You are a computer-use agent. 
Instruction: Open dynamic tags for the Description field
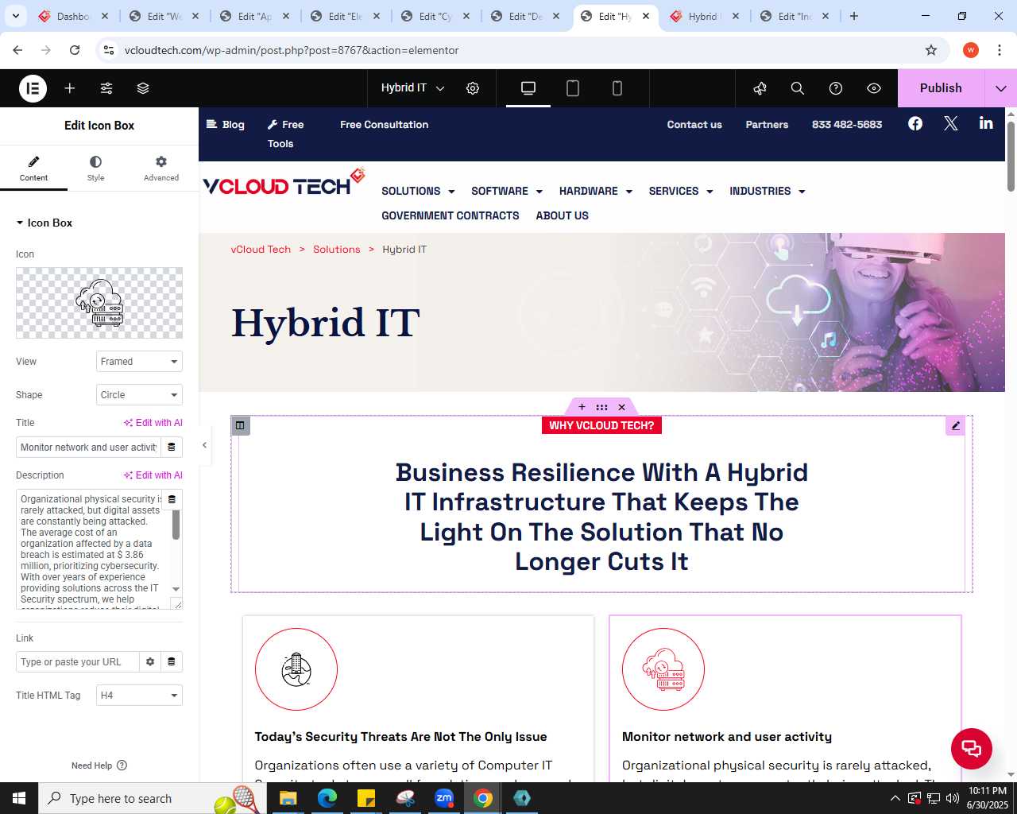[172, 499]
